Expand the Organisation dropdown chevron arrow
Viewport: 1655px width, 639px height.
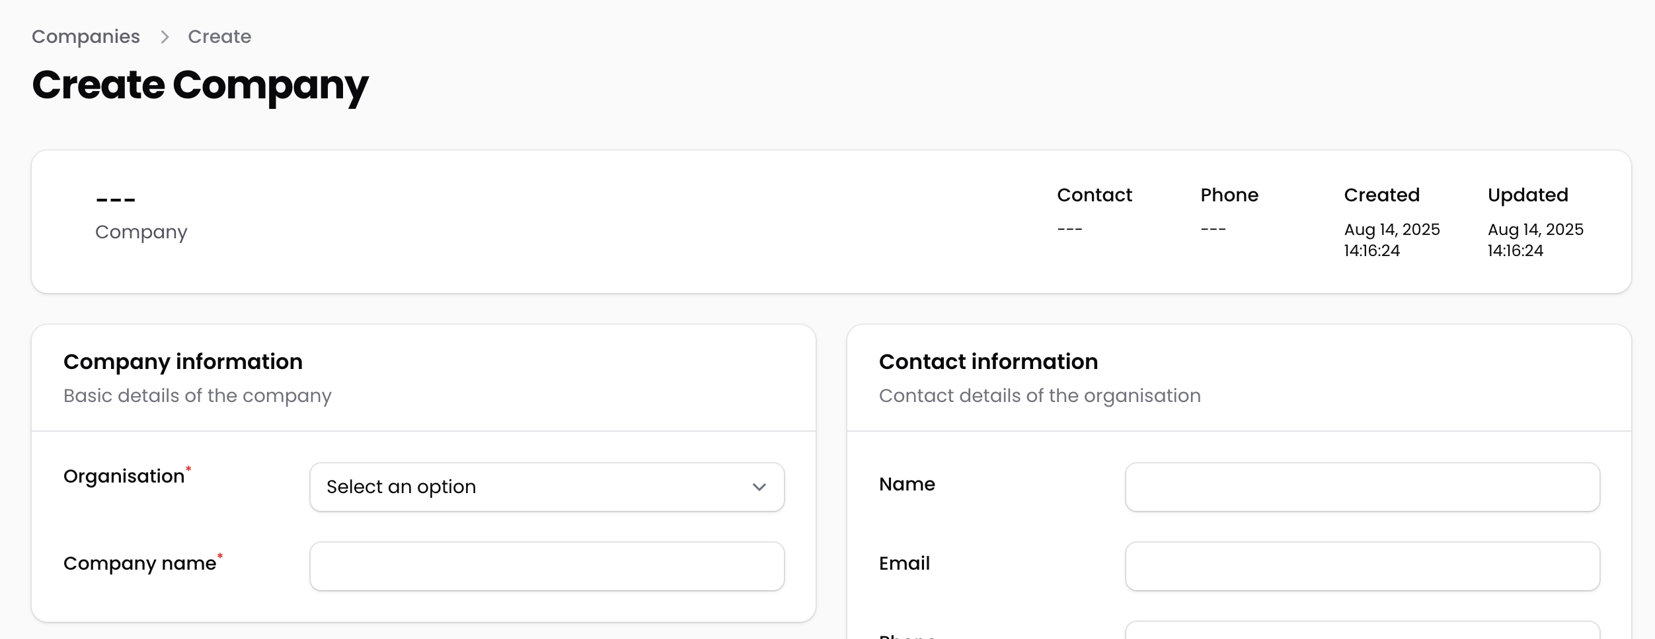759,487
